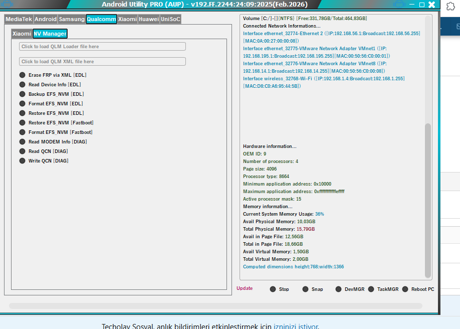Image resolution: width=460 pixels, height=329 pixels.
Task: Click 'Avail Virtual Memory: 1,50GB' line
Action: click(276, 252)
